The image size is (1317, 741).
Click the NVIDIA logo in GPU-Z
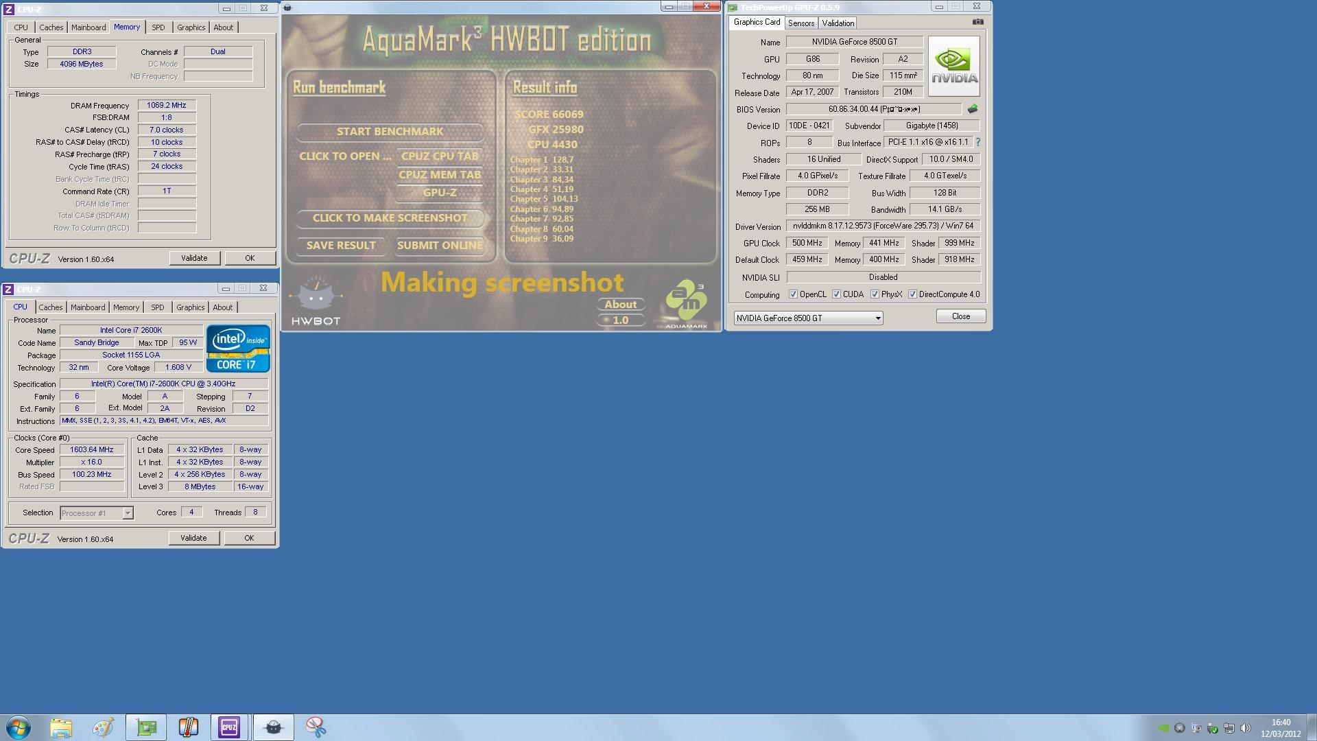954,66
